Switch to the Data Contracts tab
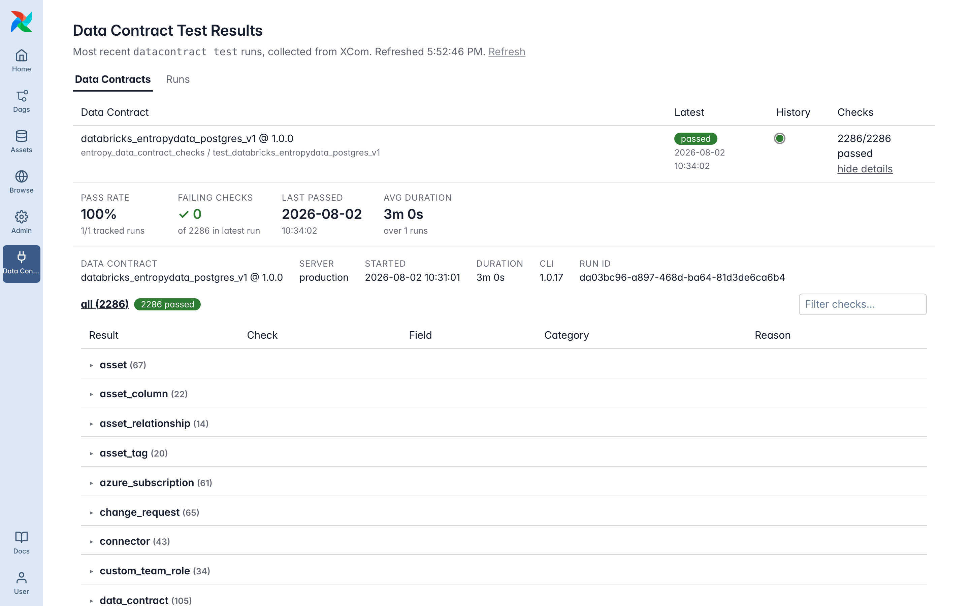The height and width of the screenshot is (606, 970). click(x=112, y=79)
